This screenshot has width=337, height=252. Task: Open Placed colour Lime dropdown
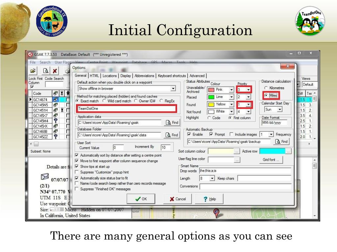pos(231,97)
